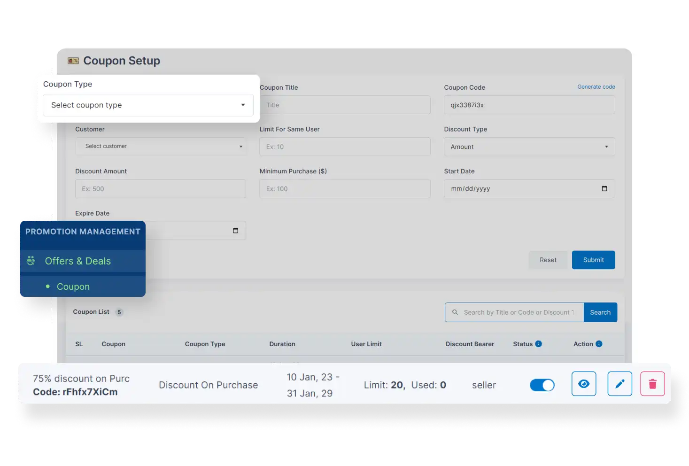Open the coupon details with the eye icon

(584, 384)
